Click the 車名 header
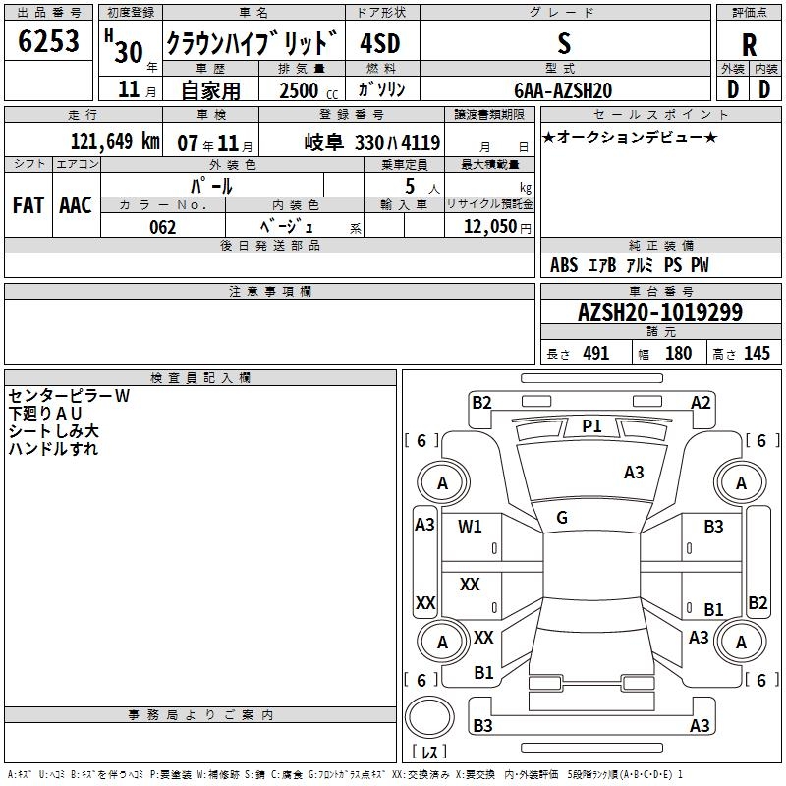The image size is (786, 786). coord(253,13)
